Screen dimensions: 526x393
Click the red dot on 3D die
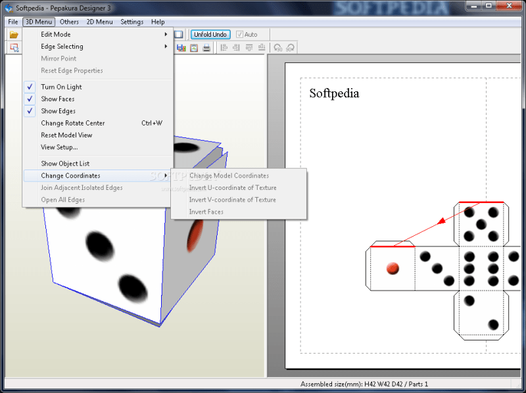point(195,235)
